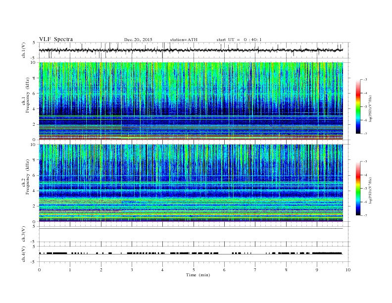Viewport: 392px width, 303px height.
Task: Click the time axis tick label "1"
Action: [x=70, y=270]
